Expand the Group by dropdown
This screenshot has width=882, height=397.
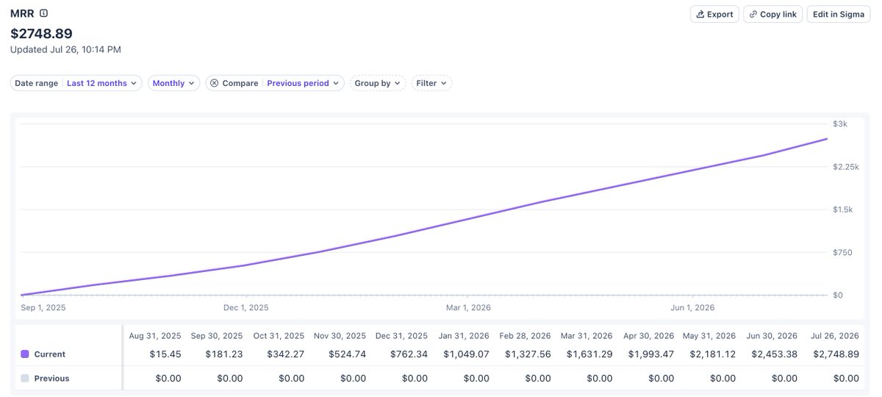(378, 83)
